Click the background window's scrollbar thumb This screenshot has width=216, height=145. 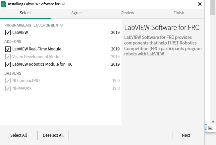(x=213, y=7)
